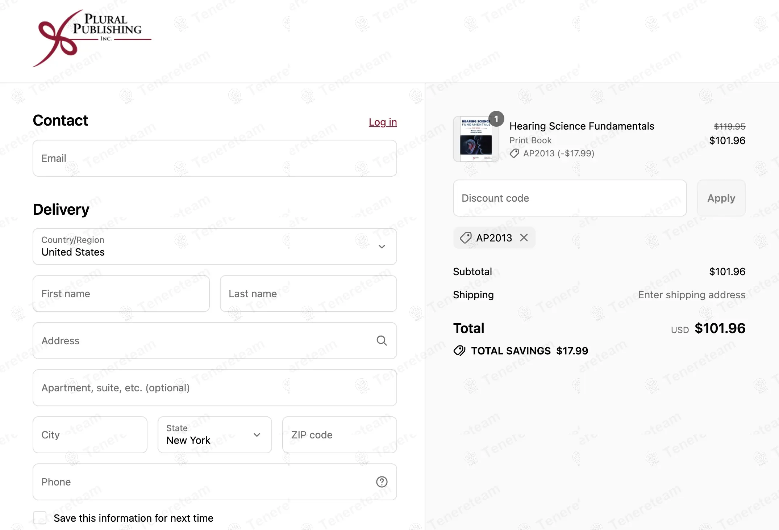This screenshot has height=530, width=779.
Task: Click the Apartment, suite field
Action: click(214, 388)
